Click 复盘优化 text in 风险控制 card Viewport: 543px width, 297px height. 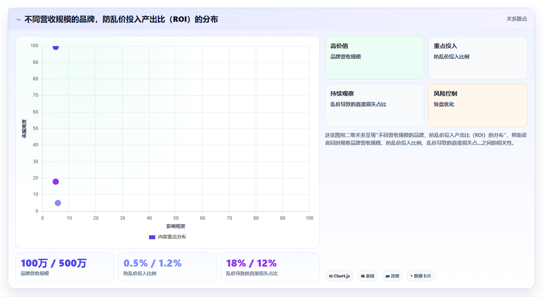coord(444,104)
